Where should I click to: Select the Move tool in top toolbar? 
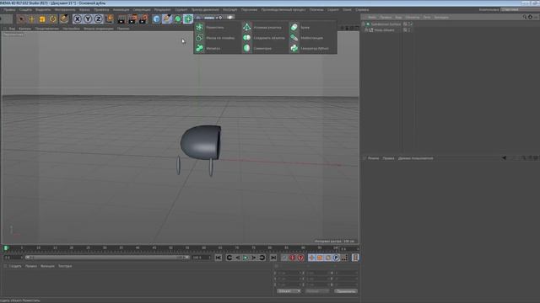[x=32, y=19]
